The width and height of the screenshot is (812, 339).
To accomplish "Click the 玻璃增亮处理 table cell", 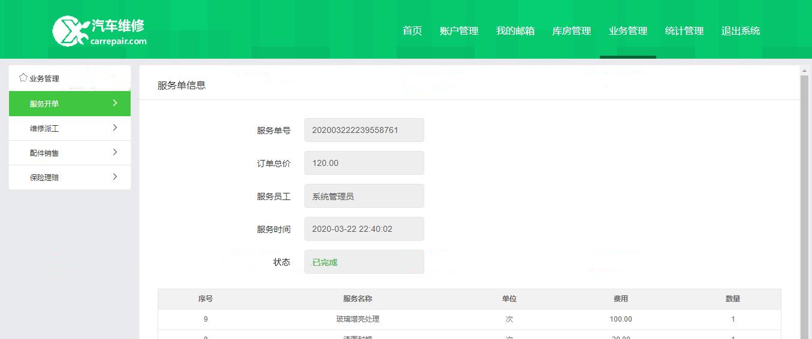I will (358, 319).
